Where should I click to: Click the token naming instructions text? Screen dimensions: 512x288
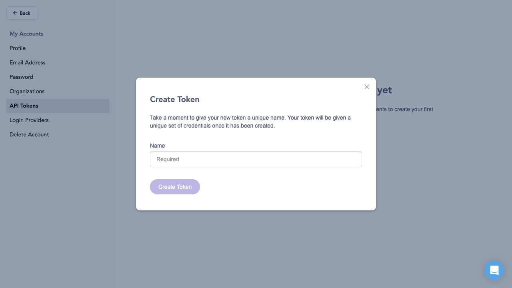pos(250,122)
